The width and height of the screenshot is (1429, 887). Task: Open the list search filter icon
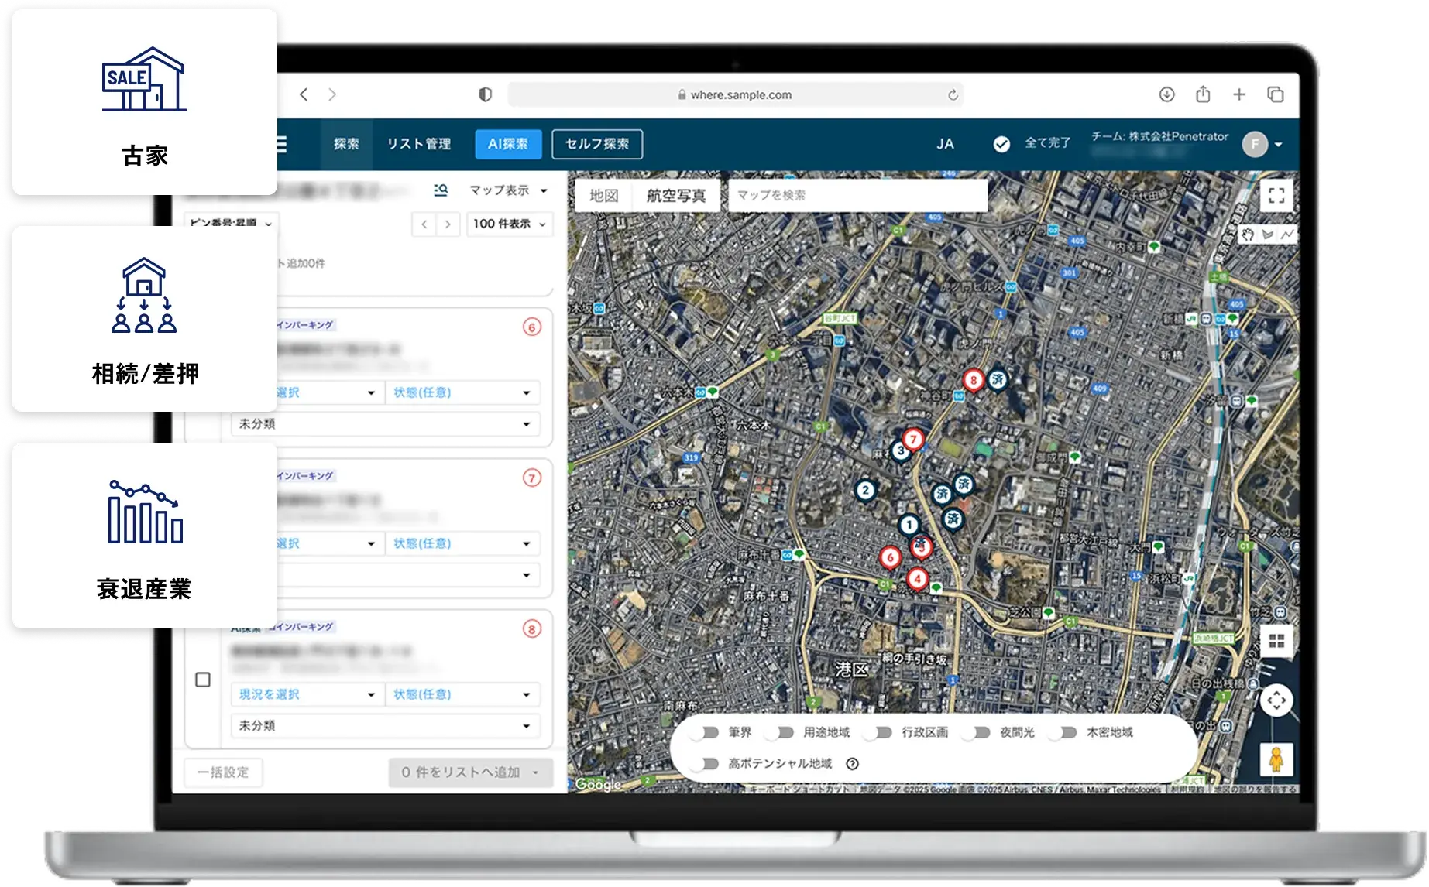coord(441,190)
